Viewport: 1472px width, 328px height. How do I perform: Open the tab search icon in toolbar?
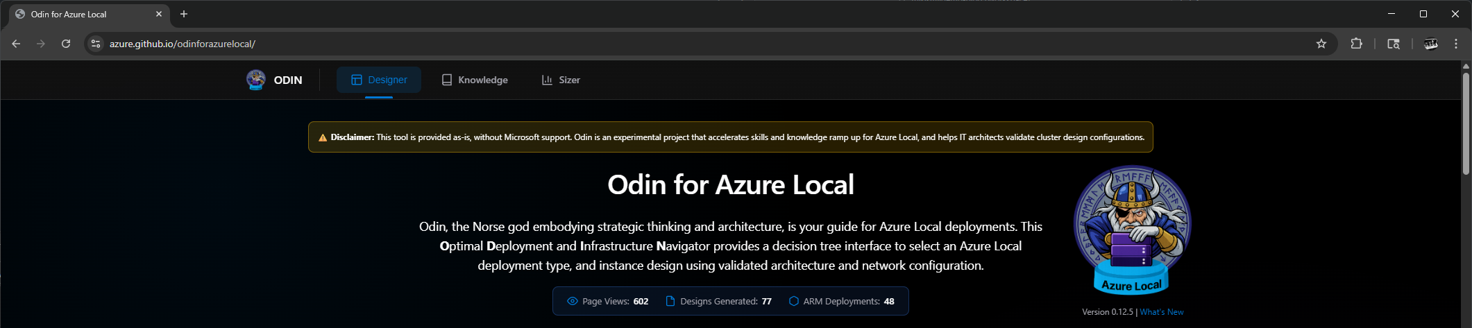pyautogui.click(x=1393, y=44)
